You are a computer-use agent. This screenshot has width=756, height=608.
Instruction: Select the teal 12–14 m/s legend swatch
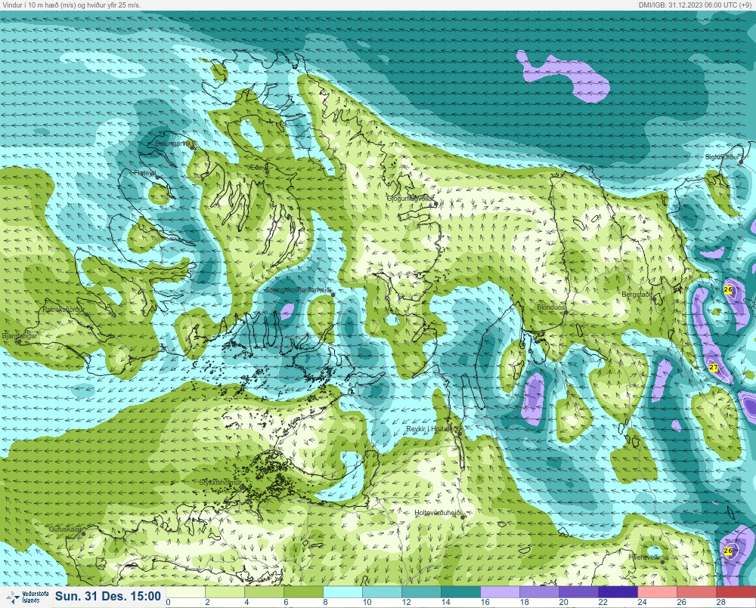(x=421, y=591)
